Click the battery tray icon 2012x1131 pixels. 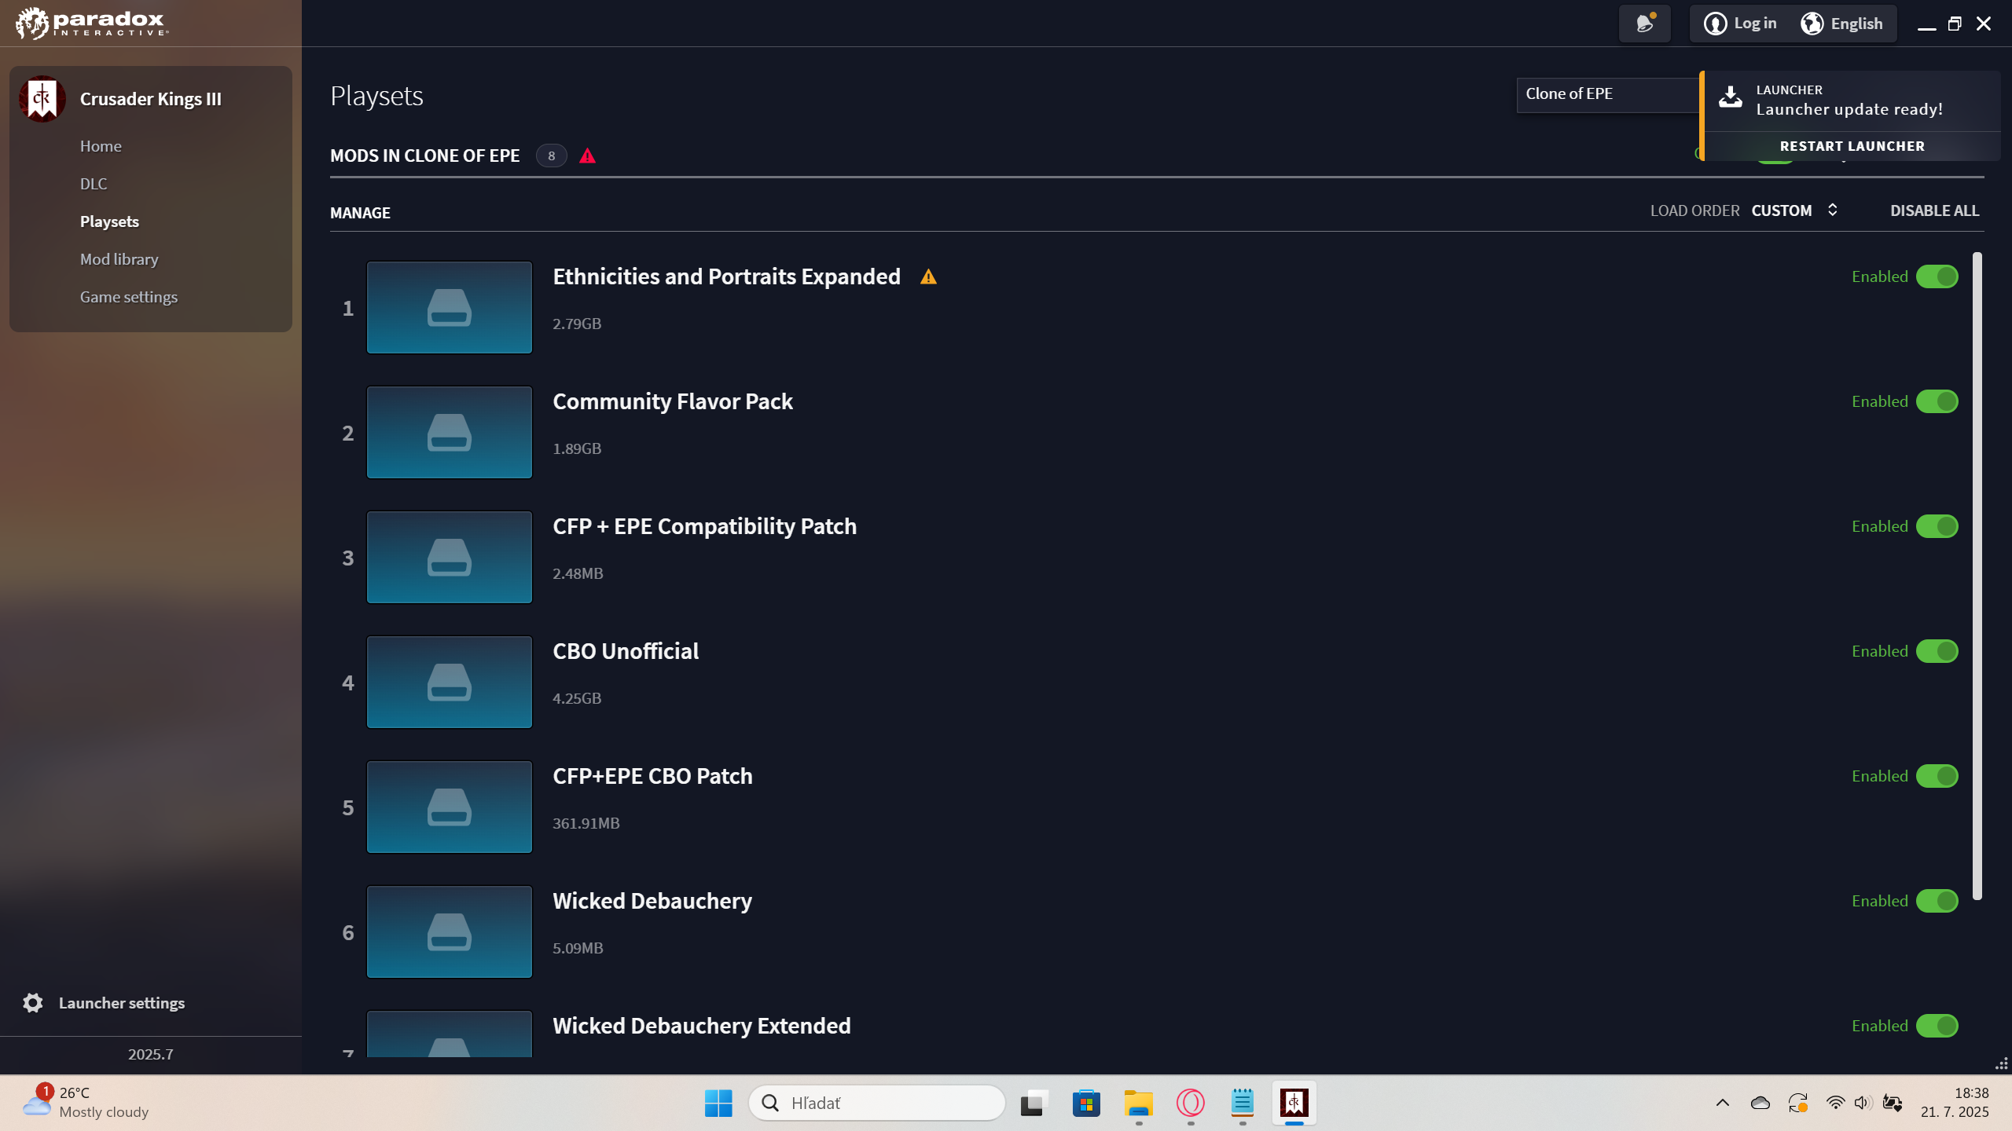1893,1104
